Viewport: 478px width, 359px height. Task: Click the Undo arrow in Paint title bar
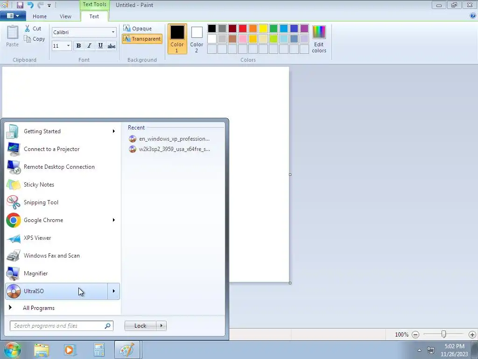pyautogui.click(x=30, y=5)
